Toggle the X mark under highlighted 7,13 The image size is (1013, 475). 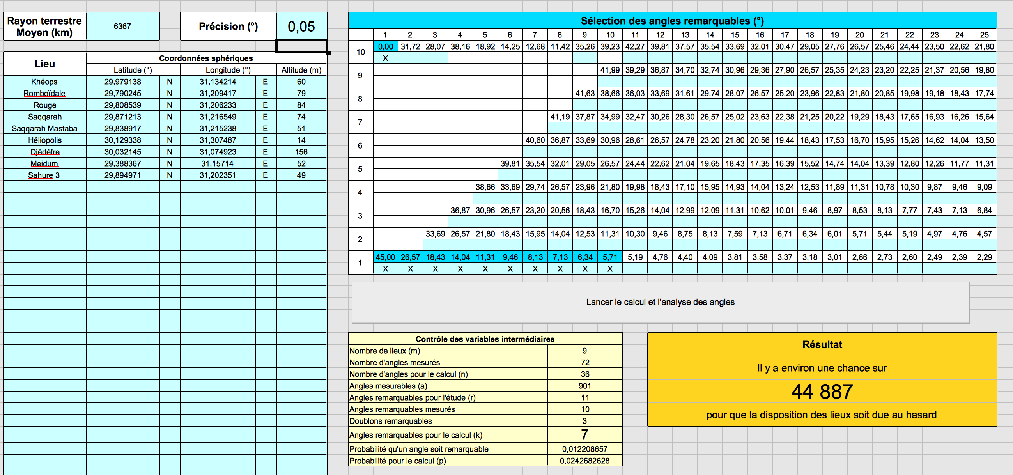[x=560, y=269]
